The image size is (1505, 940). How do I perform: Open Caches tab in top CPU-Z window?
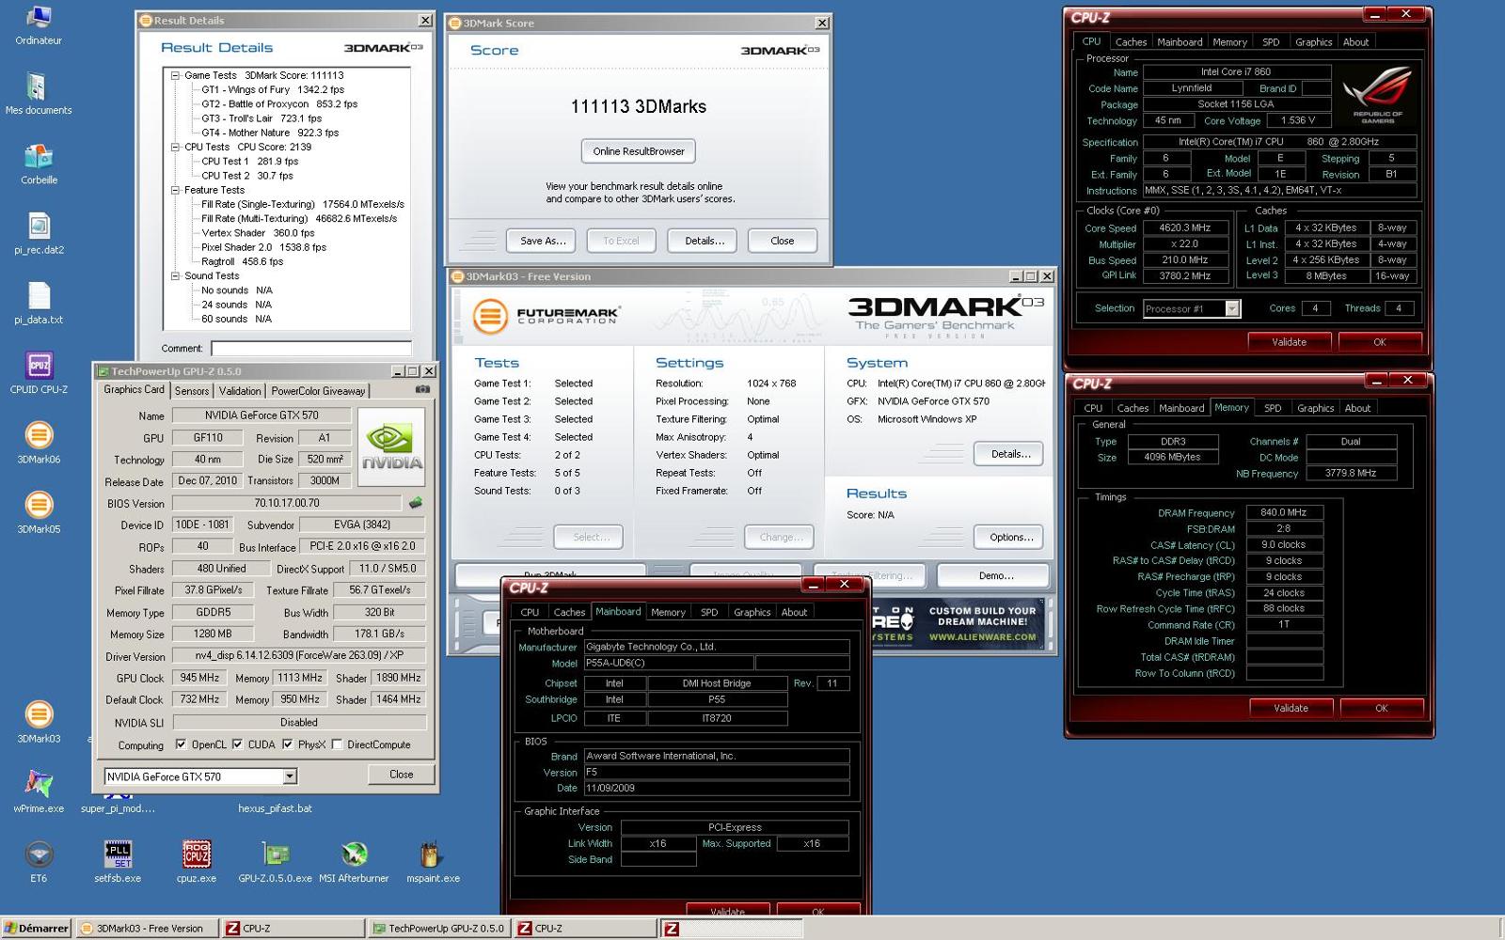tap(1131, 42)
